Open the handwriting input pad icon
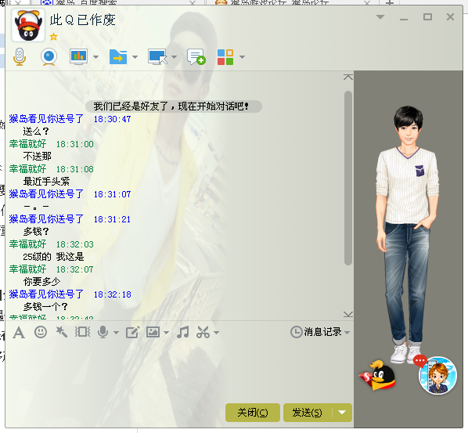468x433 pixels. point(132,332)
